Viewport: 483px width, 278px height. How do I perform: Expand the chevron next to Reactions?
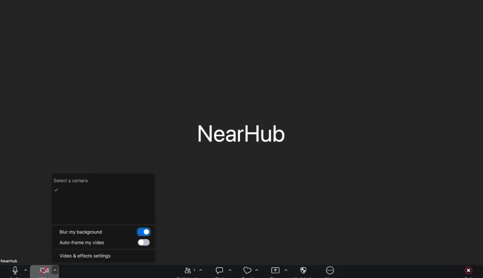(x=257, y=270)
